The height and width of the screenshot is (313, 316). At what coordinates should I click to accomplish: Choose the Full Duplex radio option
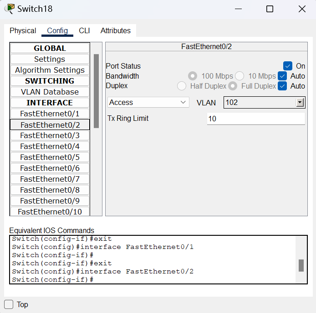coord(233,86)
